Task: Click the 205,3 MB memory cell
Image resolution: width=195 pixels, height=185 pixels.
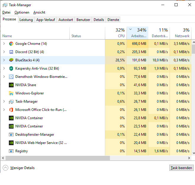Action: tap(137, 52)
